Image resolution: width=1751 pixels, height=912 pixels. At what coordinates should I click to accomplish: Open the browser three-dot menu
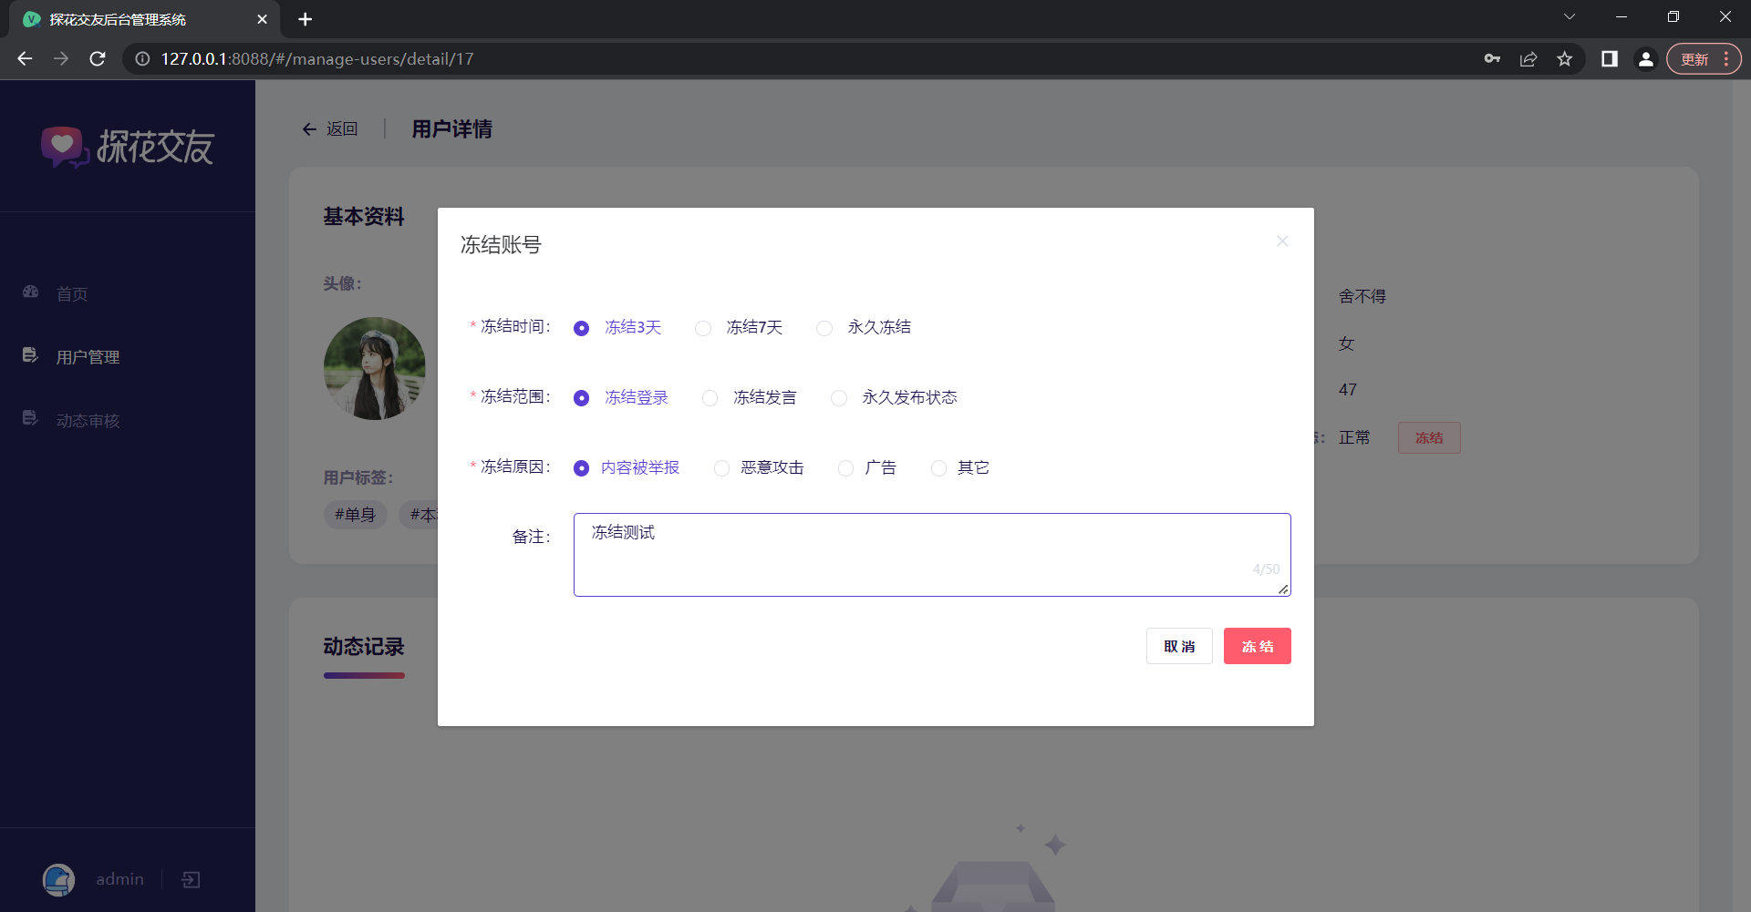(x=1726, y=59)
